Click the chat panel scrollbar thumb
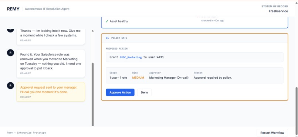Screen dimensions: 298x137 pos(93,94)
